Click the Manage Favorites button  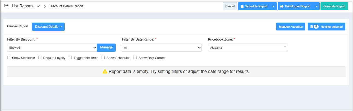click(x=290, y=27)
